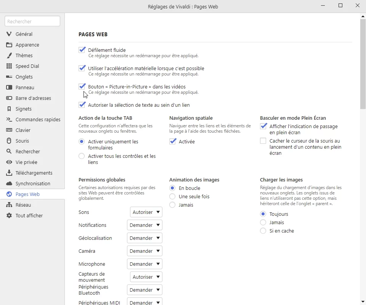Screen dimensions: 366x305
Task: Enable hide mouse cursor in fullscreen
Action: (x=263, y=141)
